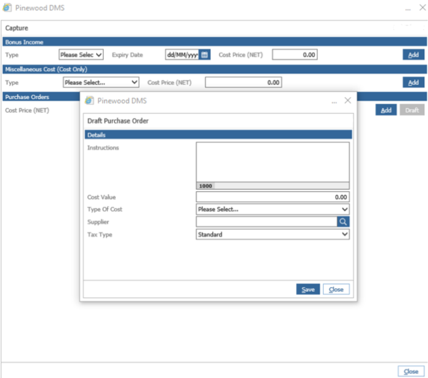Image resolution: width=428 pixels, height=378 pixels.
Task: Click the Bonus Income section header
Action: click(x=215, y=42)
